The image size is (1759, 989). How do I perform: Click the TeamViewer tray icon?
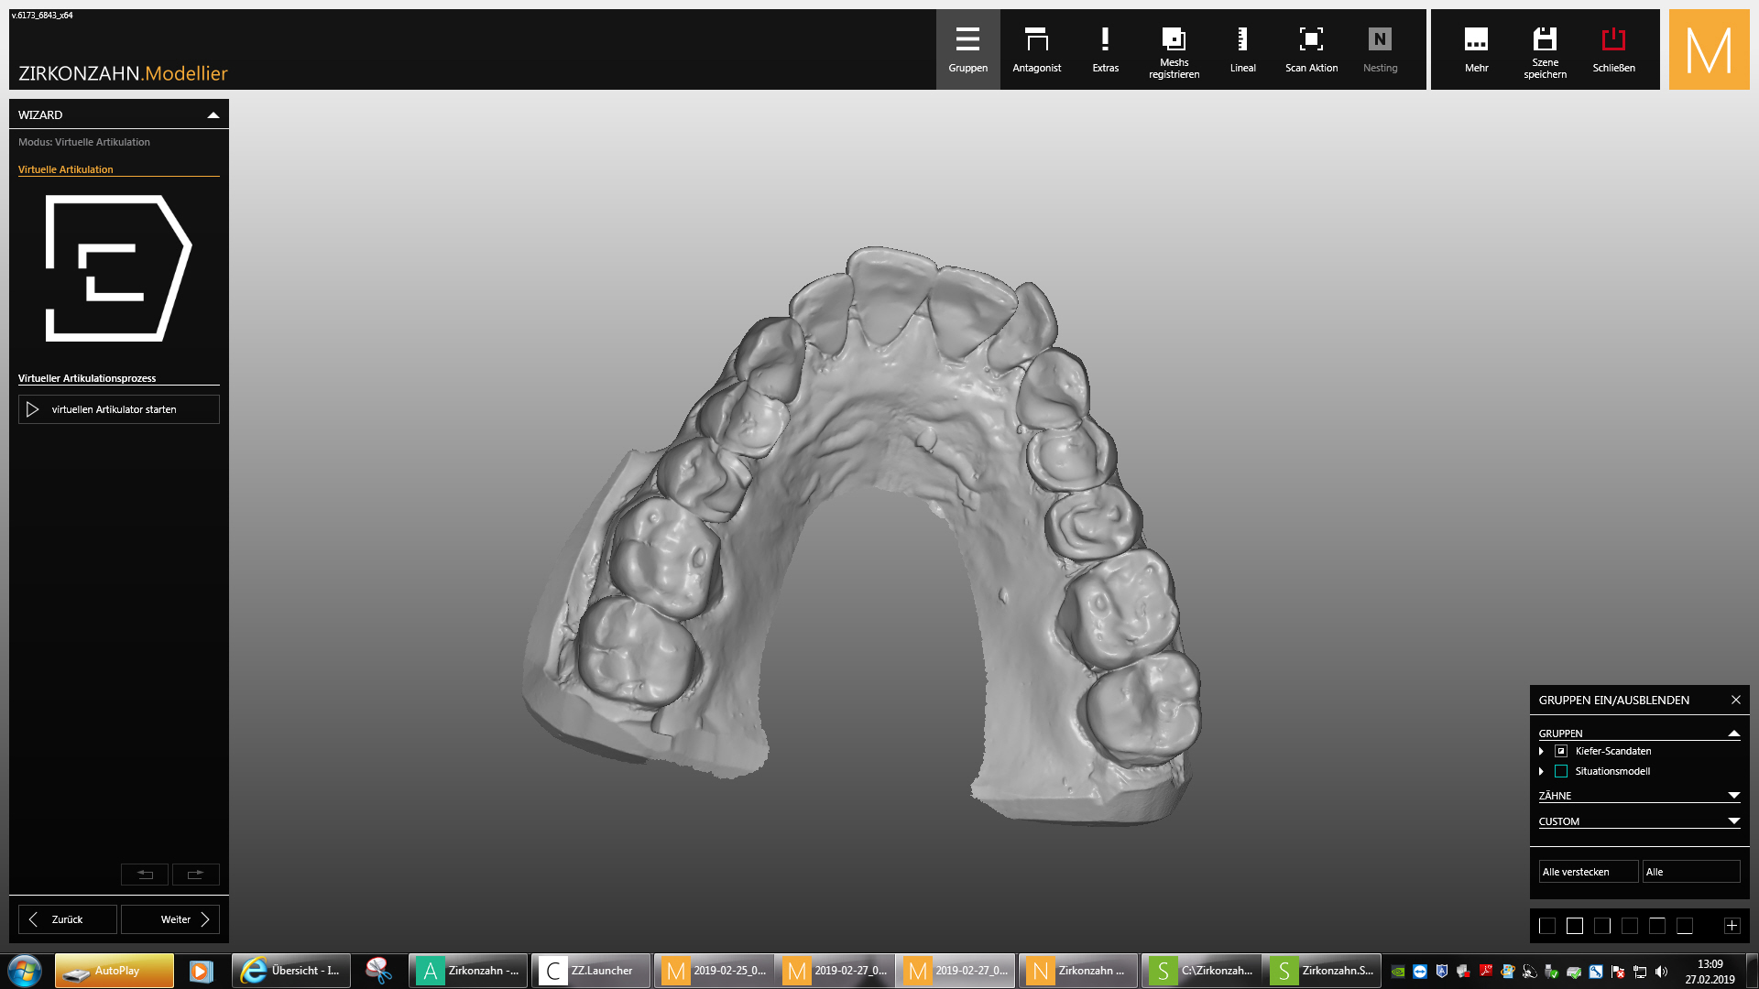[x=1420, y=972]
